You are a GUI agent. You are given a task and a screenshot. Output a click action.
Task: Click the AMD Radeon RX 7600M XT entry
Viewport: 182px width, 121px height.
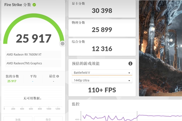pos(33,55)
